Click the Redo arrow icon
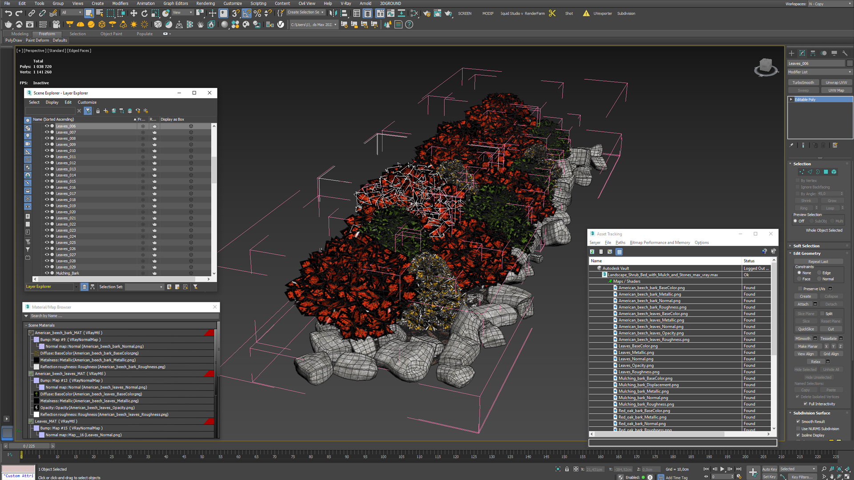This screenshot has width=854, height=480. tap(19, 13)
